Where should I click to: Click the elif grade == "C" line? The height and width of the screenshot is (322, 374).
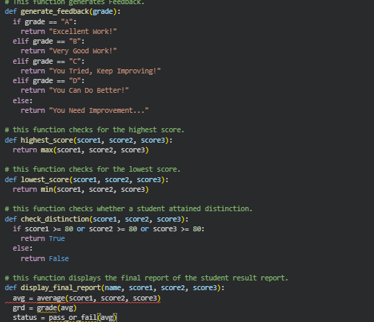pyautogui.click(x=48, y=62)
